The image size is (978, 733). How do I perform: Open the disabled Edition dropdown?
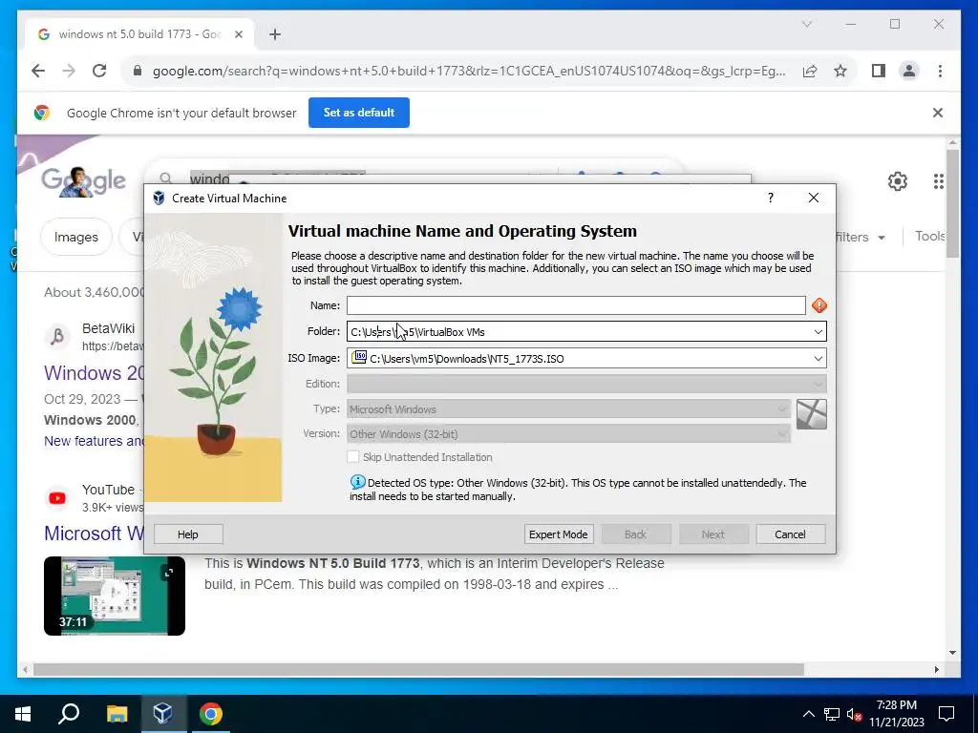tap(586, 384)
